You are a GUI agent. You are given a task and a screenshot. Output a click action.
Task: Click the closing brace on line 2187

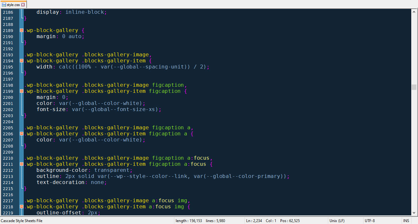[25, 18]
